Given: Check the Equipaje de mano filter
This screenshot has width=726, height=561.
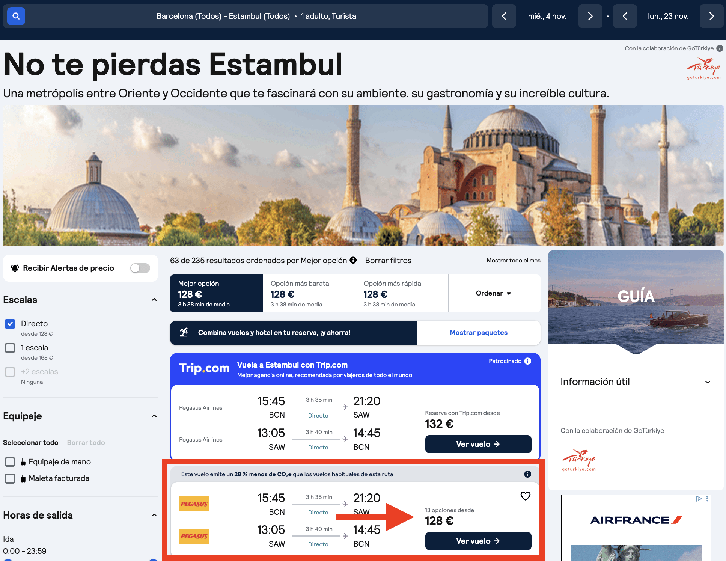Looking at the screenshot, I should coord(10,461).
